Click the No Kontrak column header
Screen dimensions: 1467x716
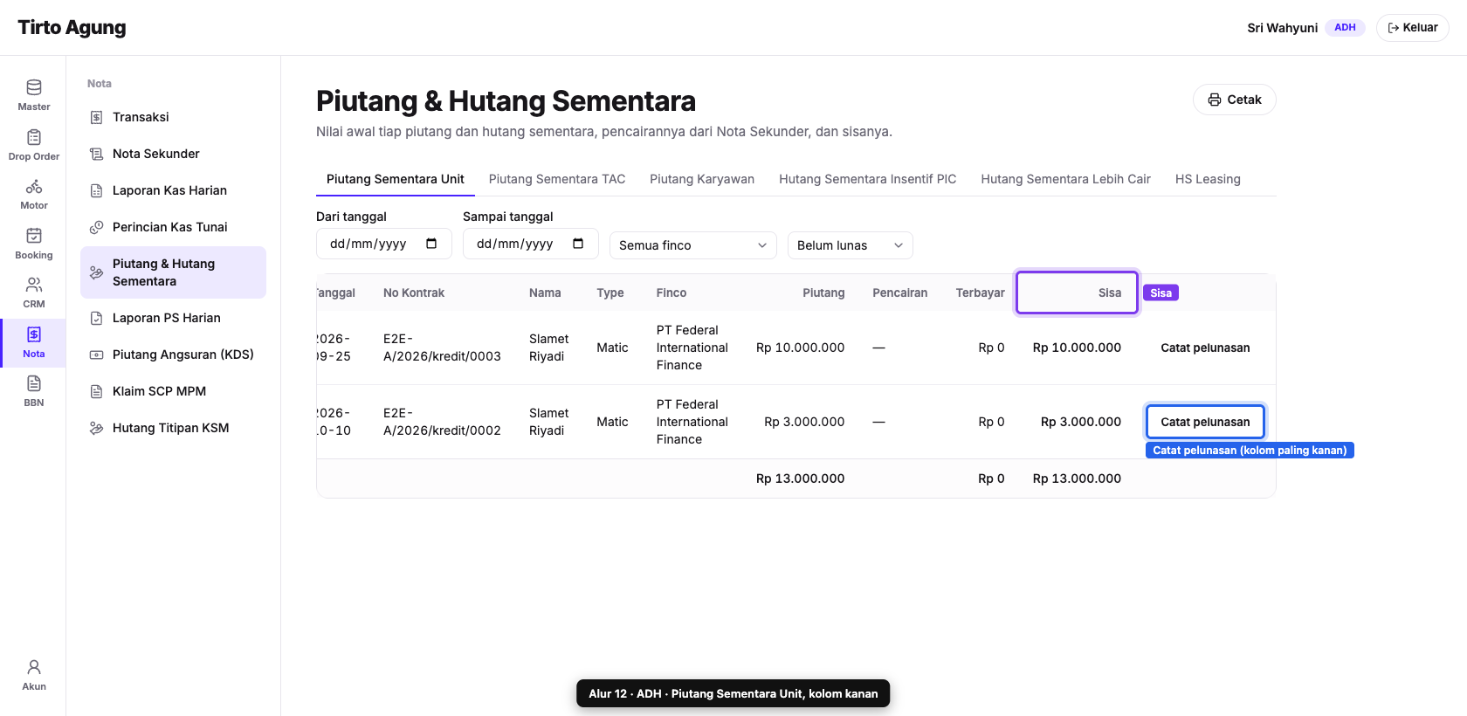(414, 293)
